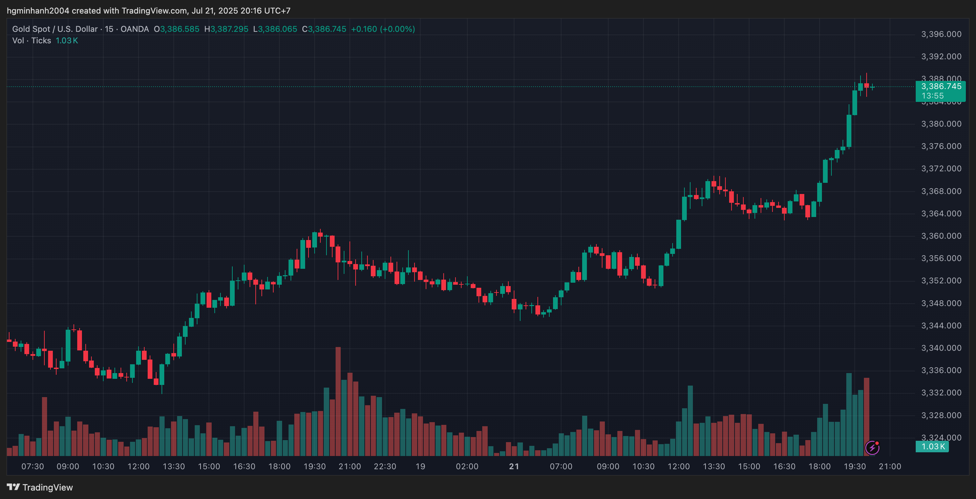
Task: Click the 3,344.000 price axis label
Action: (x=941, y=325)
